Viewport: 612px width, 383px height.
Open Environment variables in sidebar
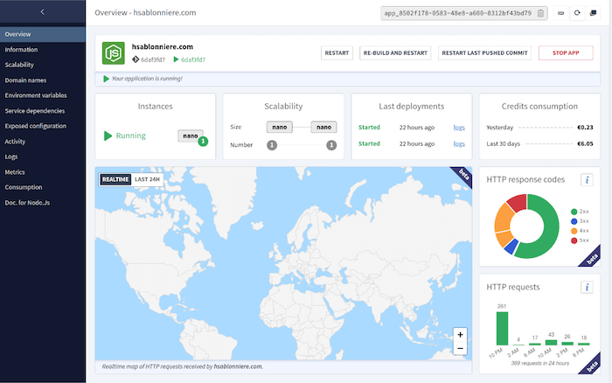(x=37, y=95)
